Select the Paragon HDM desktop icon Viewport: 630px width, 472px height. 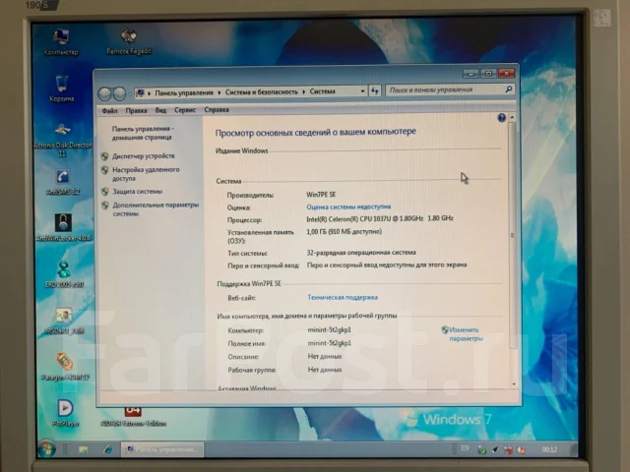(65, 367)
